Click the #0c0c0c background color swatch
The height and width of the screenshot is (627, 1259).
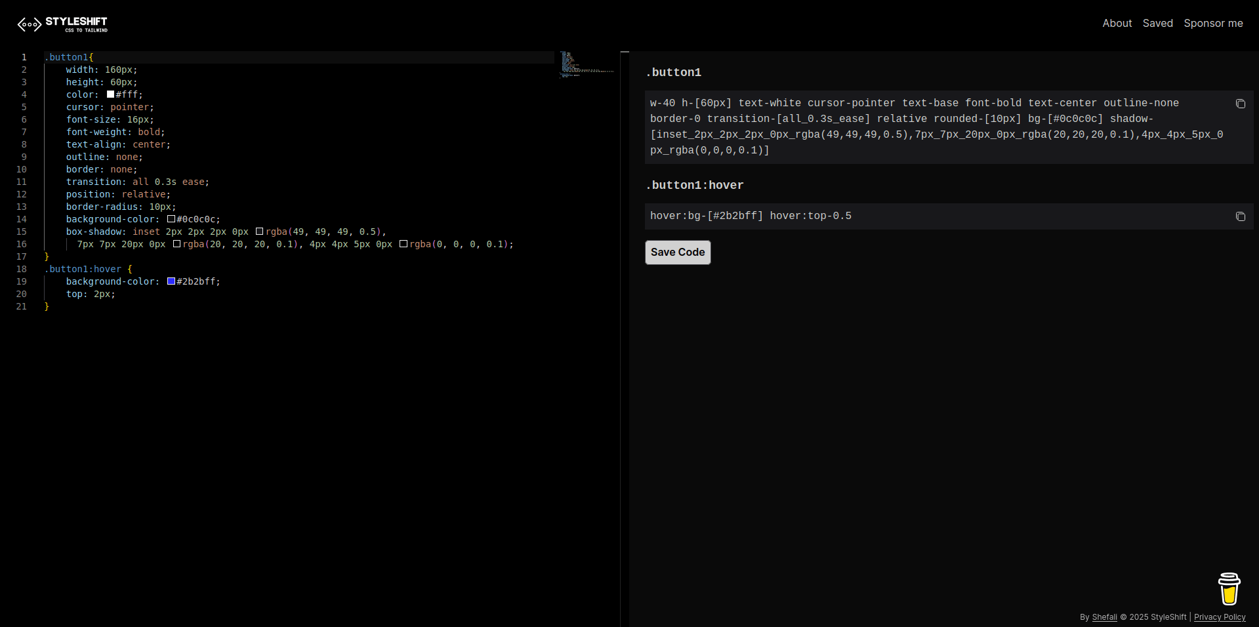[171, 219]
